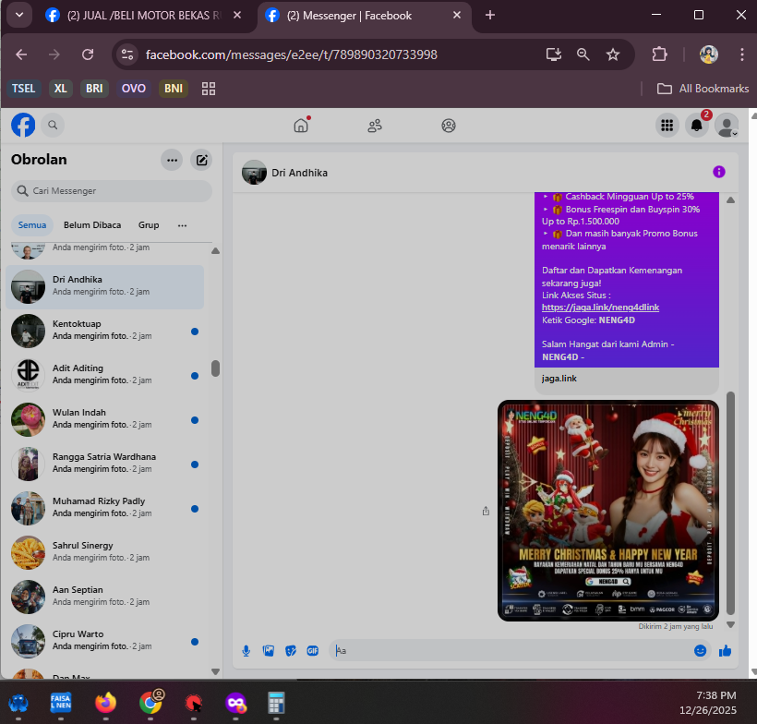Click message pane scroll-up arrow
Viewport: 757px width, 724px height.
tap(730, 200)
